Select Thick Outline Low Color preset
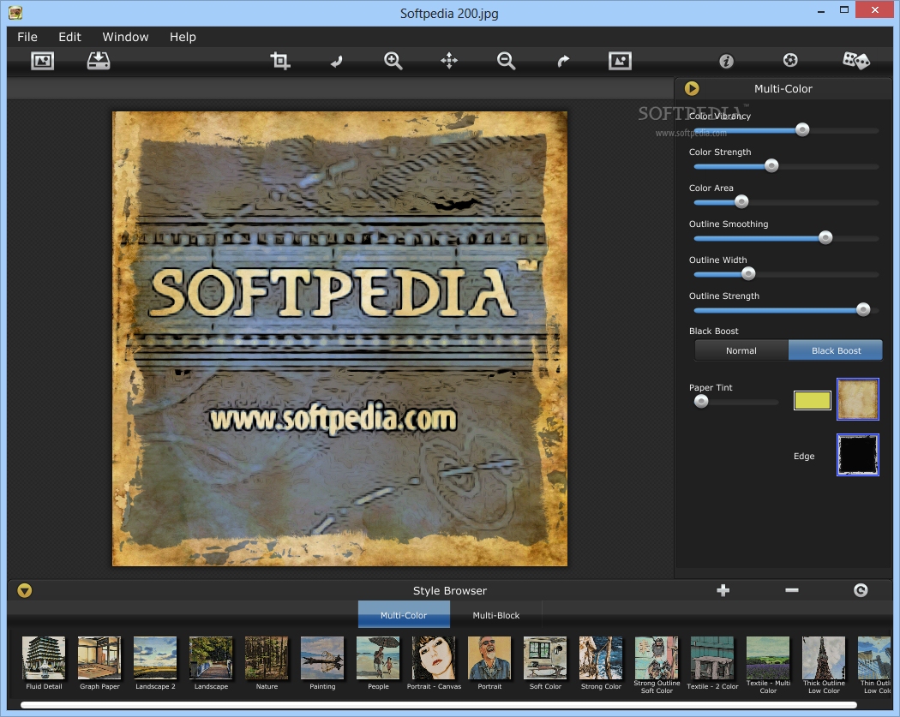This screenshot has height=717, width=900. 823,665
